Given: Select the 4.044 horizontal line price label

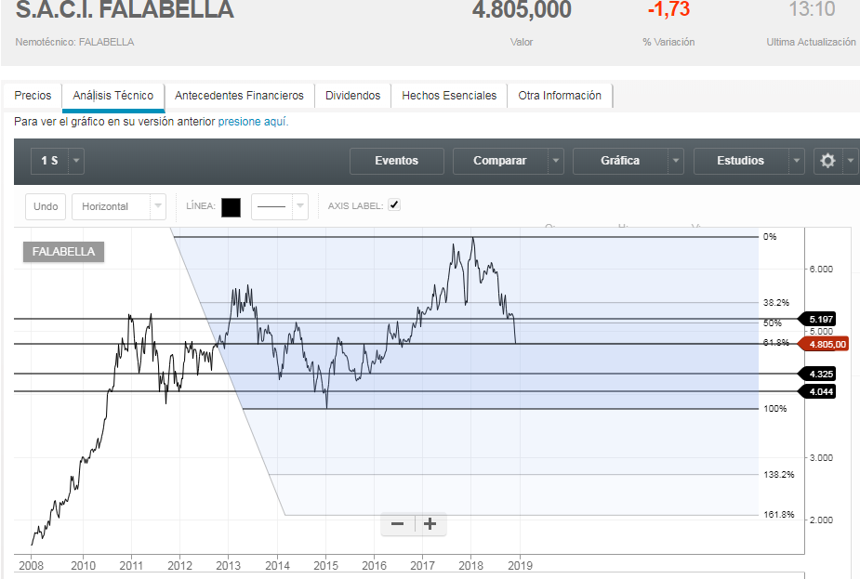Looking at the screenshot, I should (817, 391).
